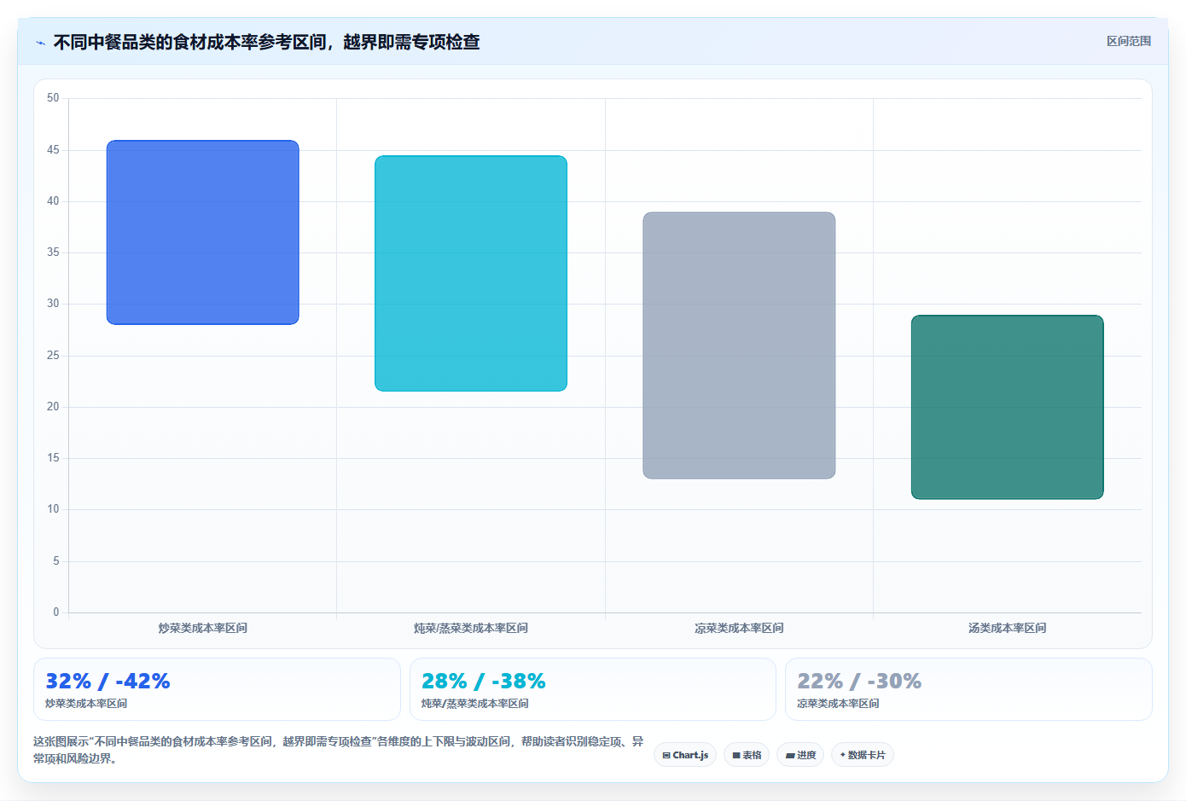
Task: Click 凉菜类成本率区间 caption in third card
Action: click(838, 704)
